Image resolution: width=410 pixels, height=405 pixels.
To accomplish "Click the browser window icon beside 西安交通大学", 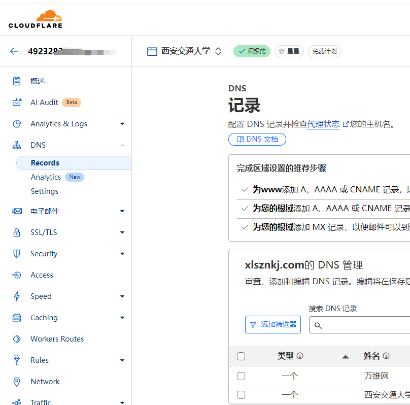I will 152,51.
